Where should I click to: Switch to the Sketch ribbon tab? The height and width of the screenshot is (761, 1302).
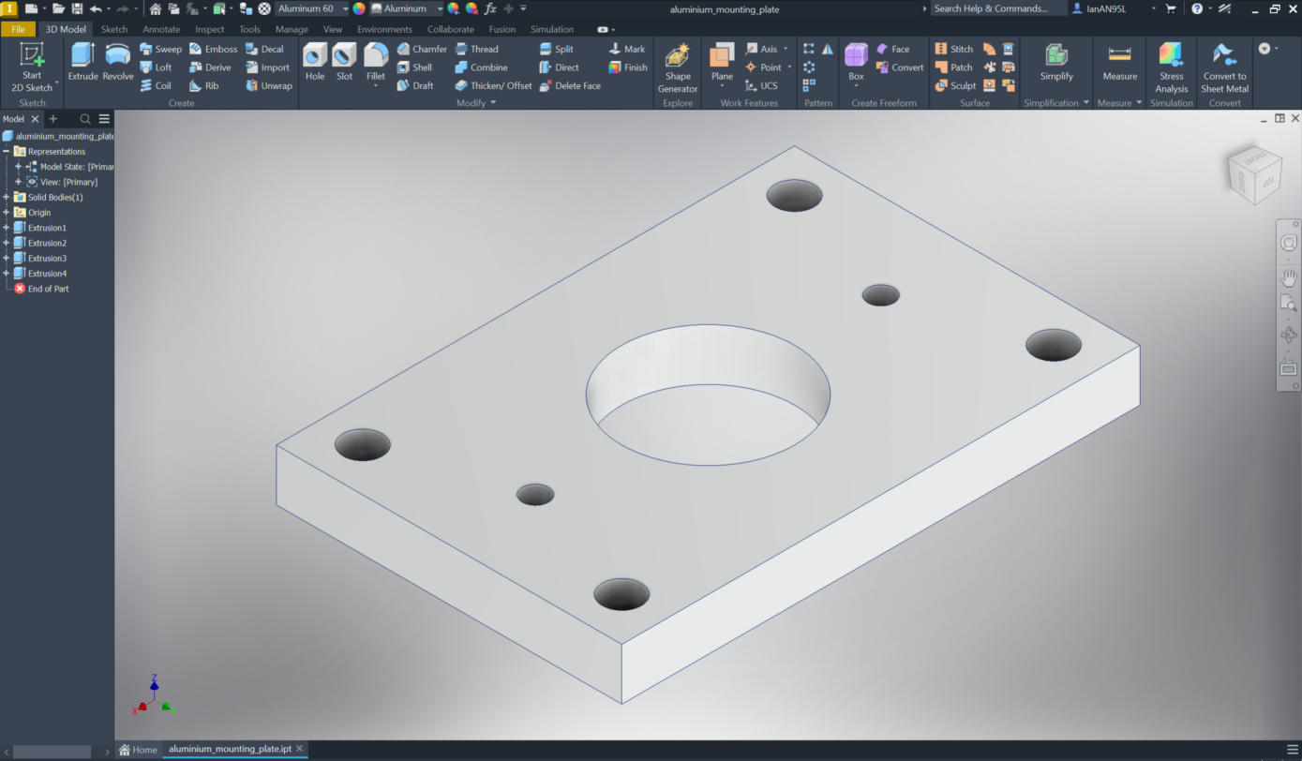point(113,29)
